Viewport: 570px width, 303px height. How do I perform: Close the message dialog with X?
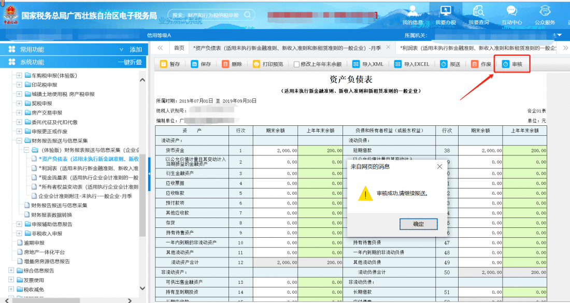(439, 167)
